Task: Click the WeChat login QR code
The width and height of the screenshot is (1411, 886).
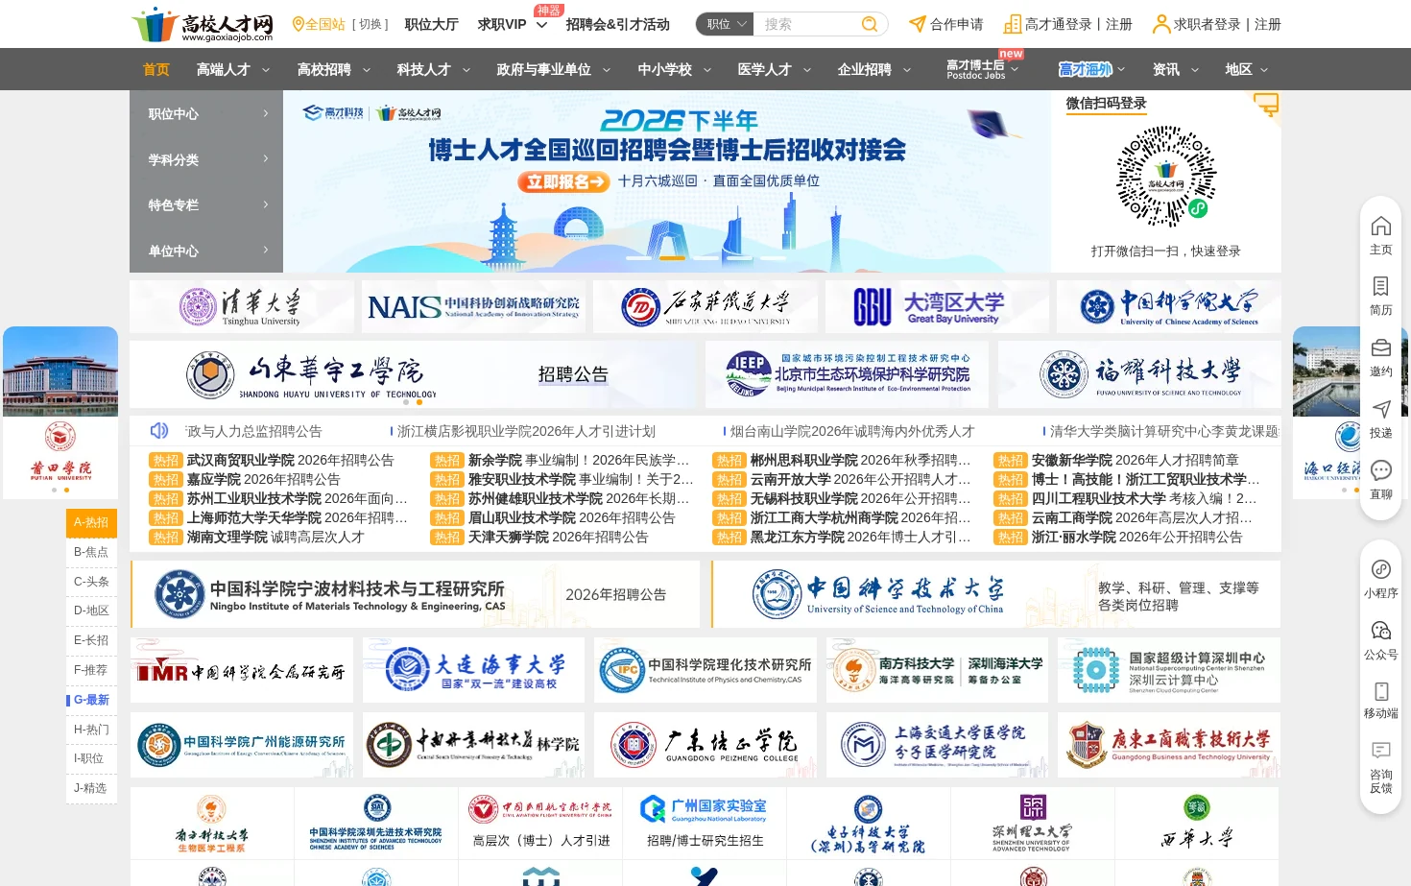Action: [1166, 176]
